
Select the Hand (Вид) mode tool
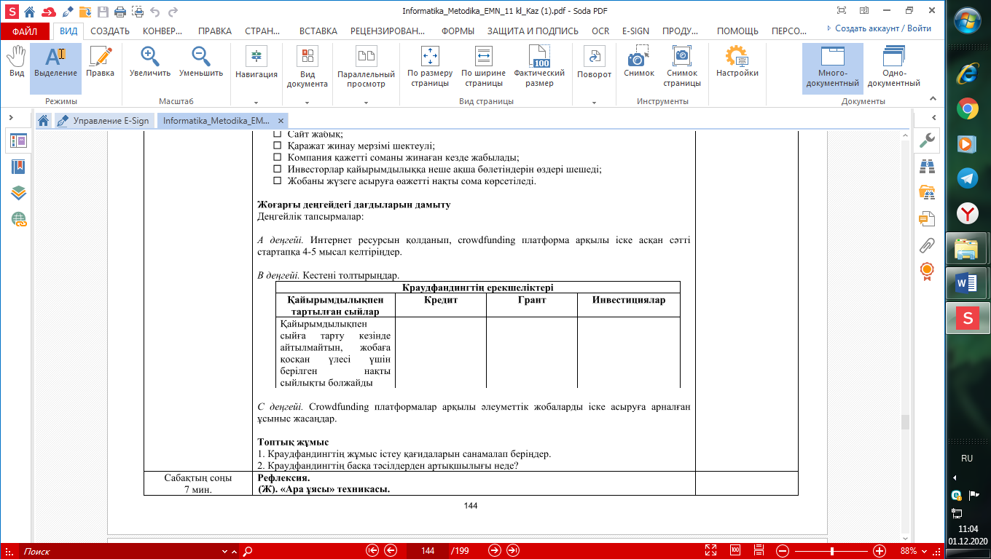click(16, 62)
